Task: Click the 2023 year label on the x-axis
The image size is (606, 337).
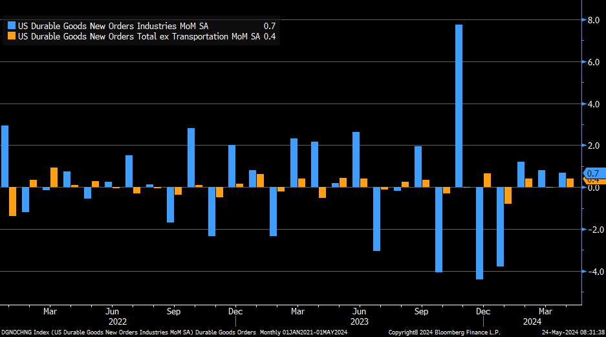Action: [x=360, y=321]
